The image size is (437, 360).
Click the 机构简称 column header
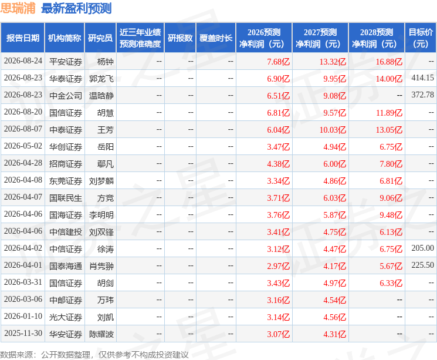tap(65, 38)
